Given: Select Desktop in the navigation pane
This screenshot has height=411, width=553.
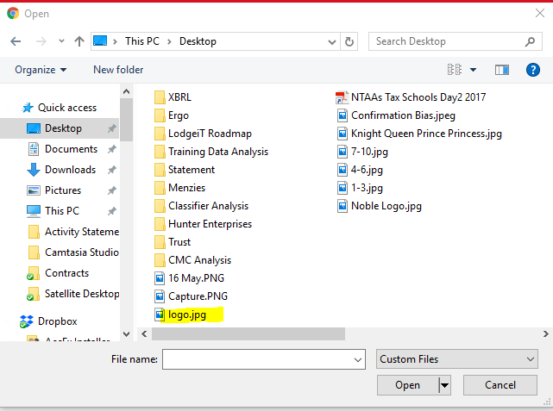Looking at the screenshot, I should 60,128.
